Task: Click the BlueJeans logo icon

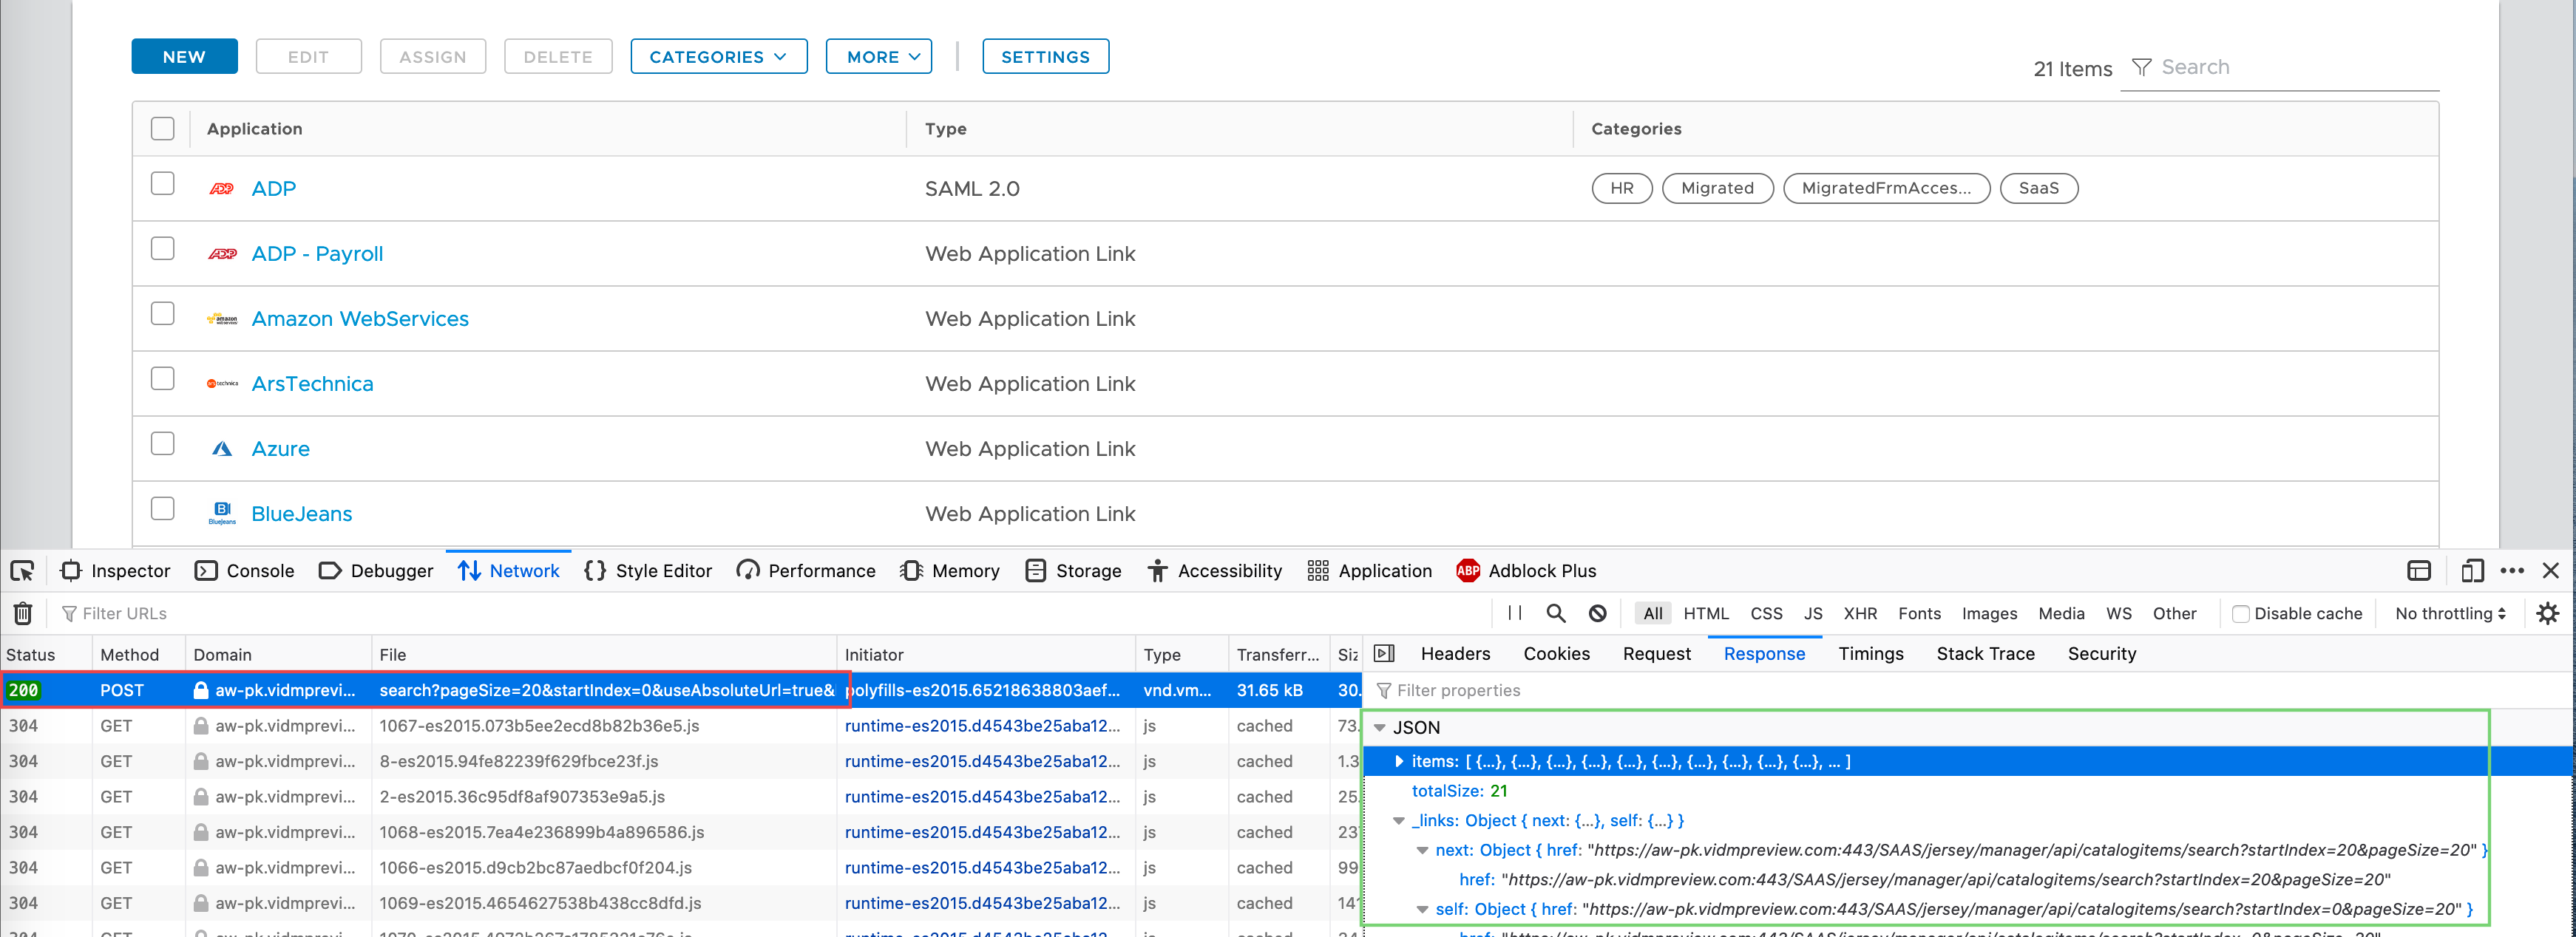Action: click(222, 514)
